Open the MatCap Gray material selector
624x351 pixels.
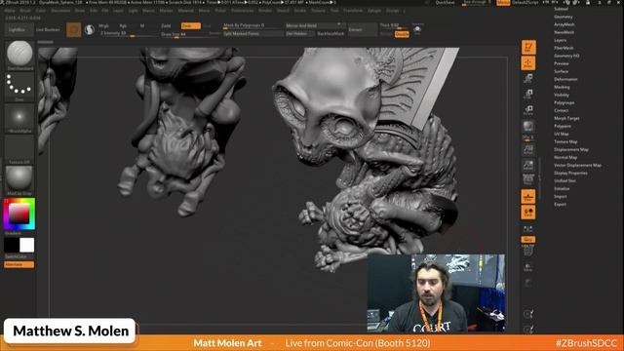[x=19, y=180]
